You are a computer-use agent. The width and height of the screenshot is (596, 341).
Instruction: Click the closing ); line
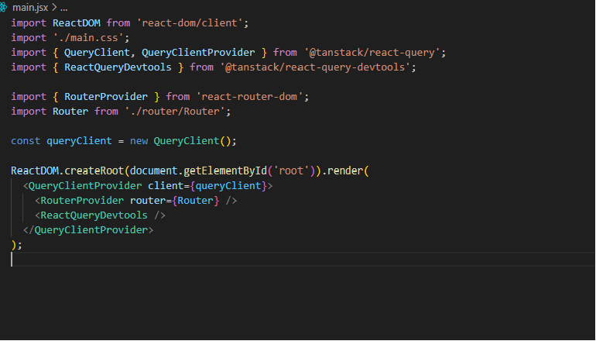pos(17,245)
